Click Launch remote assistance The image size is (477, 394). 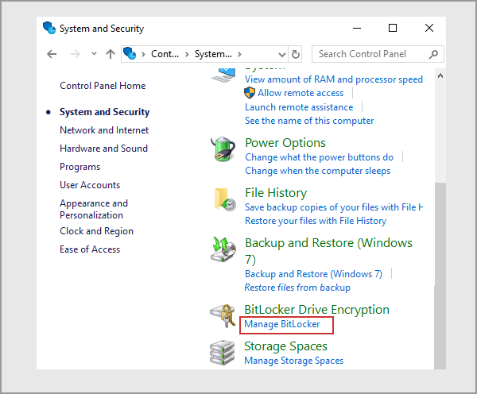[x=299, y=107]
